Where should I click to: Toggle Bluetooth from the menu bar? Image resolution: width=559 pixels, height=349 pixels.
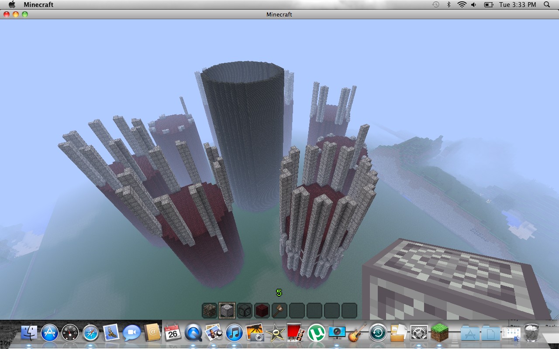(x=449, y=5)
